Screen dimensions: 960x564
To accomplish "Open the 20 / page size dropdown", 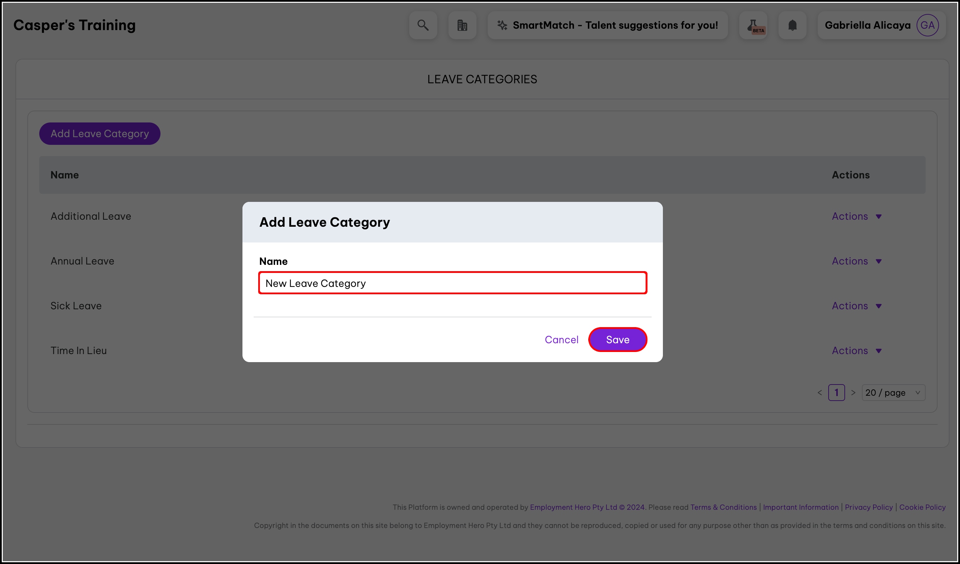I will pos(893,393).
